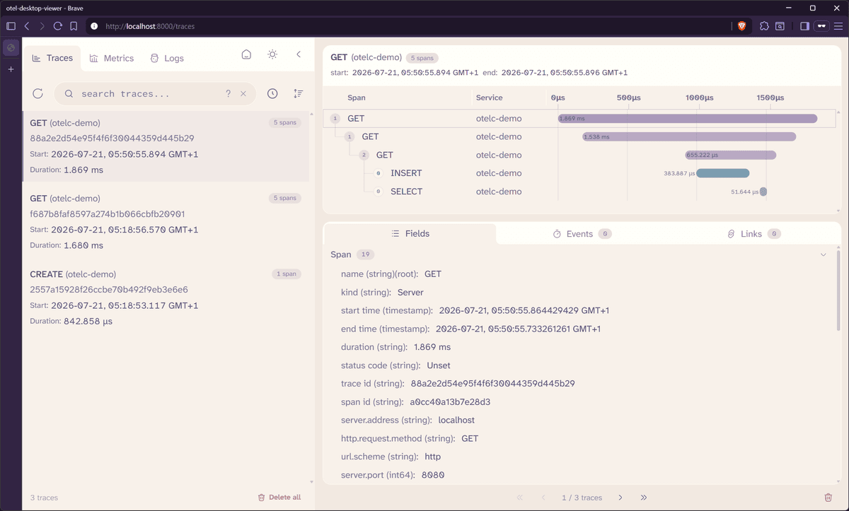Select the GET span with 655.222 µs duration

point(580,155)
